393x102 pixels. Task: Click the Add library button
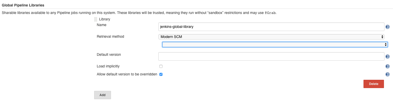102,95
